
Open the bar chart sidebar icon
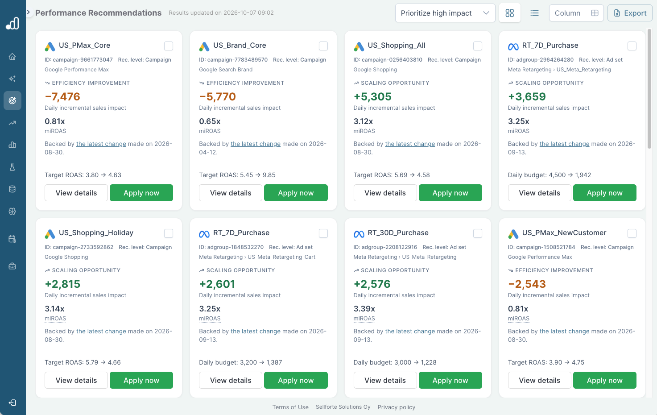click(x=12, y=145)
